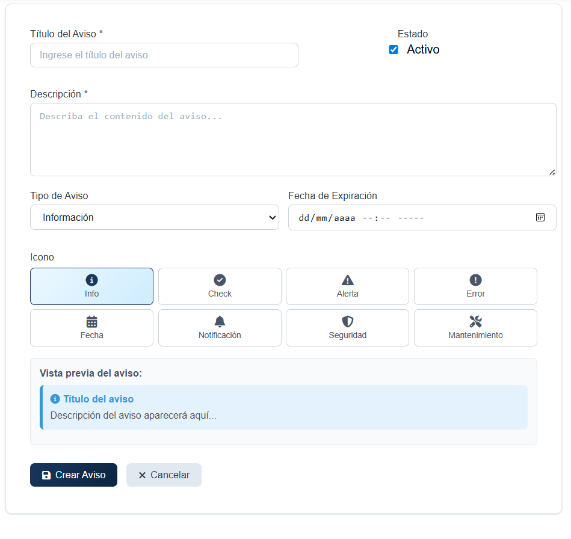
Task: Grab the Descripción textarea resize handle
Action: coord(552,172)
